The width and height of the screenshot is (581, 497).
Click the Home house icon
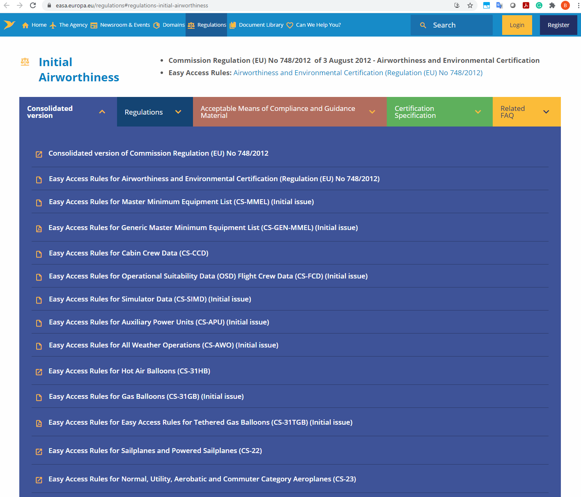point(25,25)
